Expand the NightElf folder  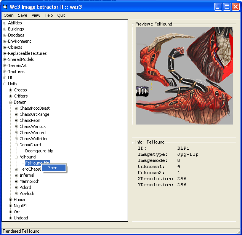(x=11, y=206)
